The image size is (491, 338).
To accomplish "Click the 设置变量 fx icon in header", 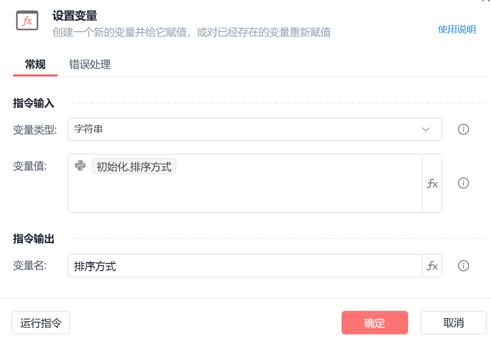I will (27, 21).
